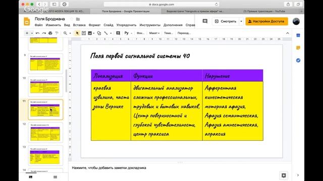Collapse the toolbar with the up chevron
The width and height of the screenshot is (323, 181).
click(288, 33)
